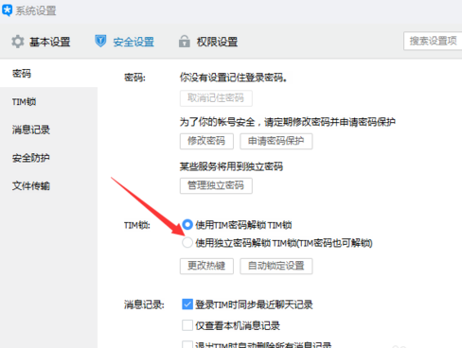This screenshot has height=348, width=462.
Task: Click the gear icon of 基本设置
Action: tap(18, 42)
